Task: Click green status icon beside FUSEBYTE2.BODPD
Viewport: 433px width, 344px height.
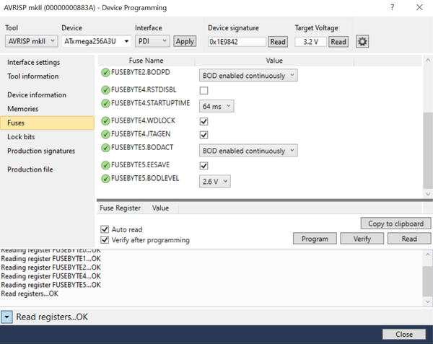Action: [105, 73]
